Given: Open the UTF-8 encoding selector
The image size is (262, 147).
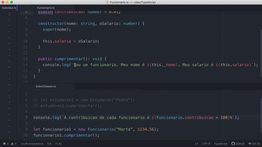Looking at the screenshot, I should 206,144.
